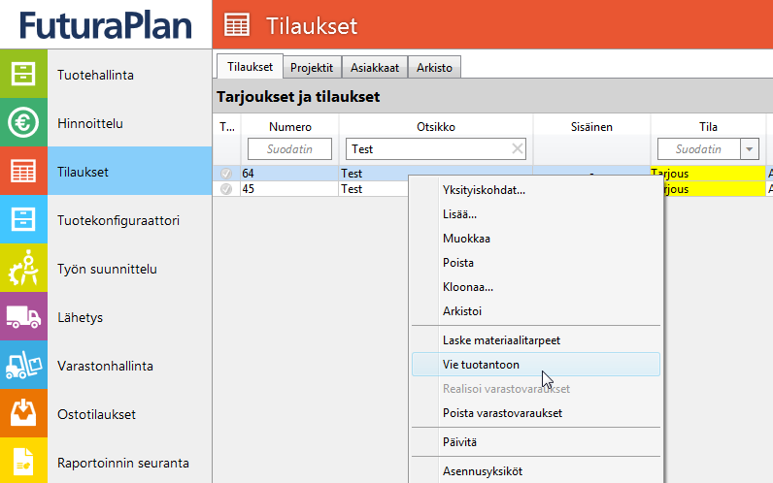Click highlighted Tilaukset sidebar label

pos(83,172)
